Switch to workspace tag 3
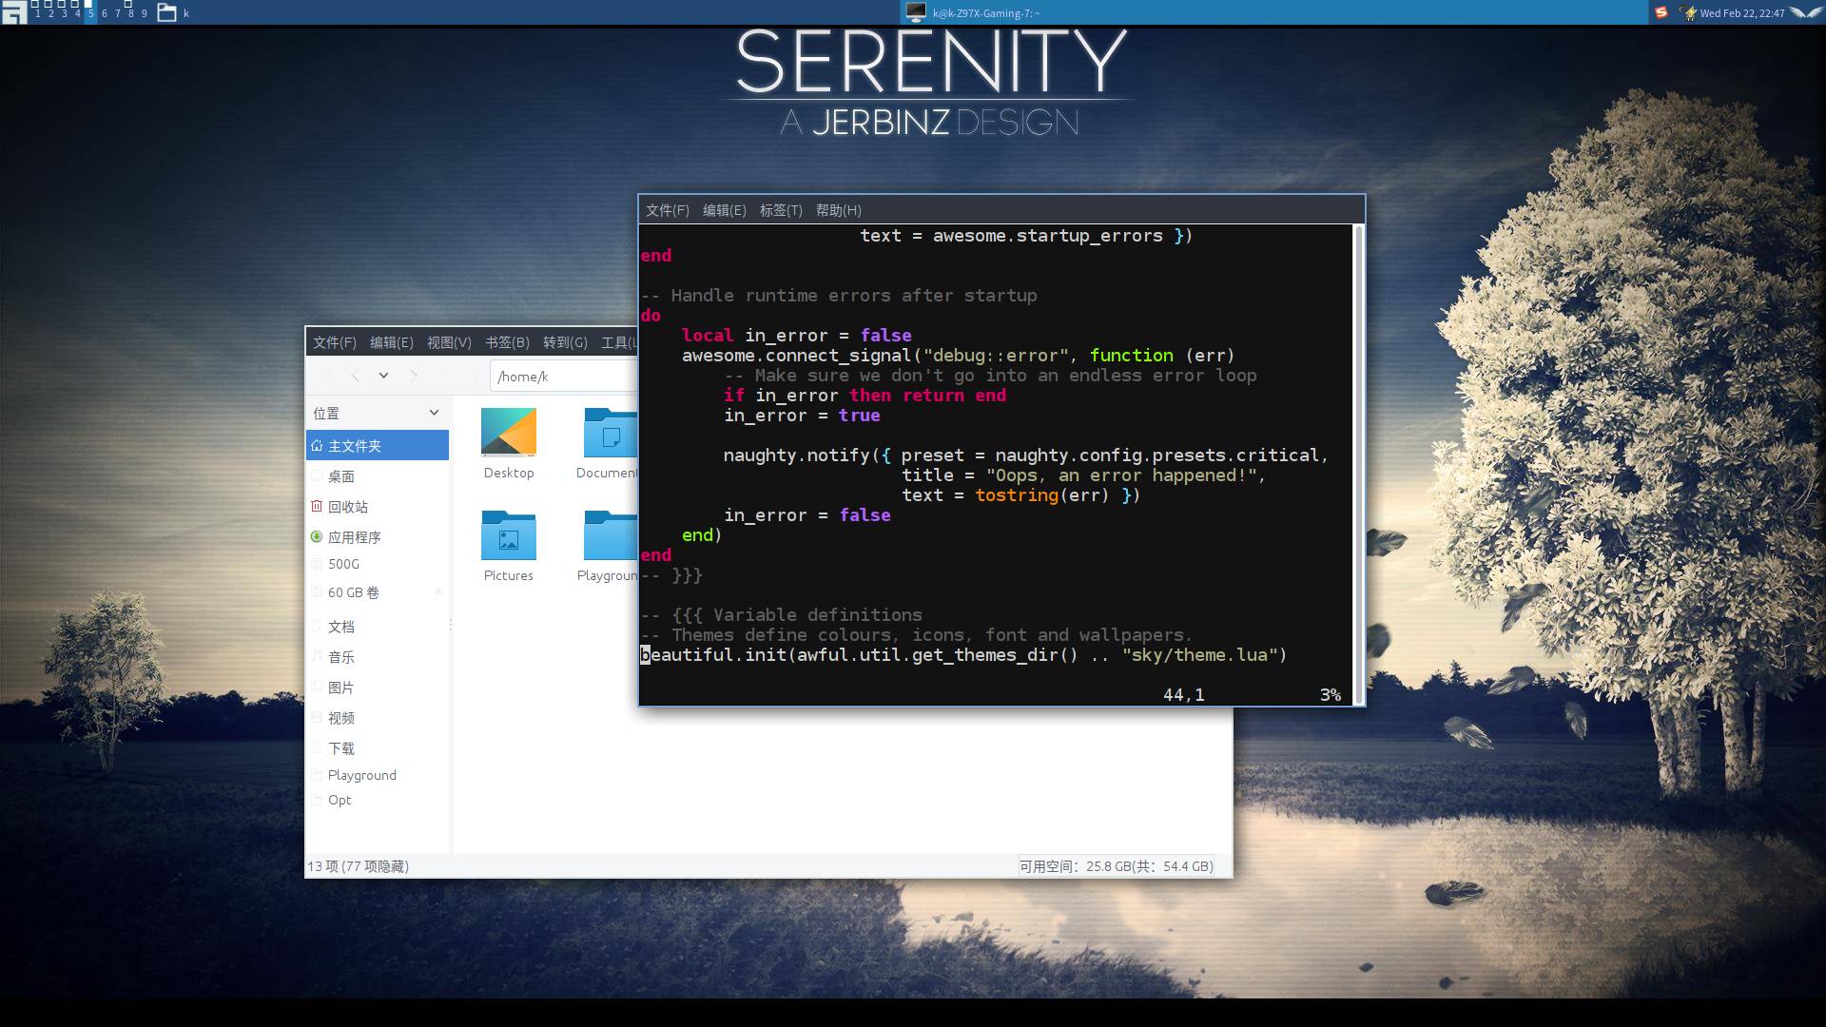Image resolution: width=1826 pixels, height=1027 pixels. click(x=64, y=12)
